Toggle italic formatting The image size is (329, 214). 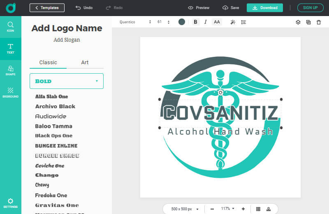(x=205, y=22)
